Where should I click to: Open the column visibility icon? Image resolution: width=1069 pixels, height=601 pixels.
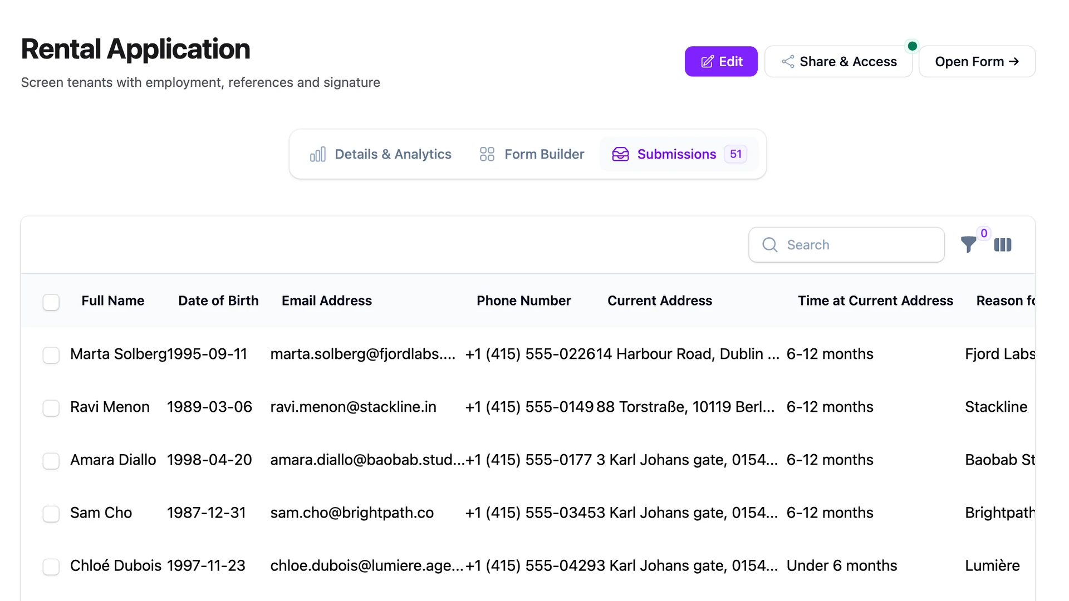1002,245
